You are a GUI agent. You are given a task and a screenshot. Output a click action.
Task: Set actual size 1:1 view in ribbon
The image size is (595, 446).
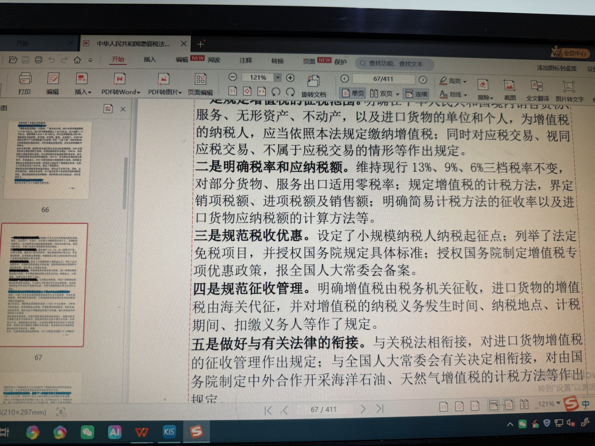[x=232, y=91]
